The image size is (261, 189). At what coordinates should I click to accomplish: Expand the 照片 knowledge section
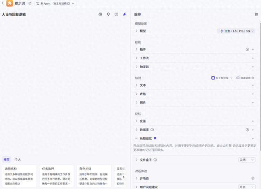tap(137, 103)
